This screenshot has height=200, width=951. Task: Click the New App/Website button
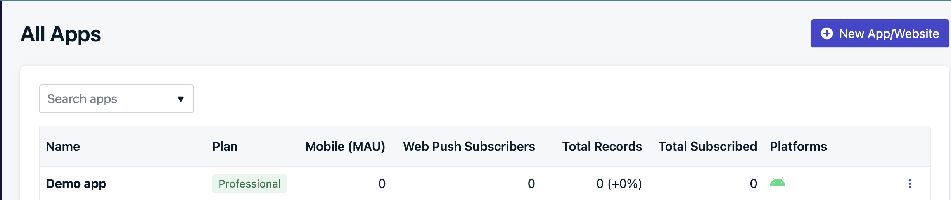879,34
